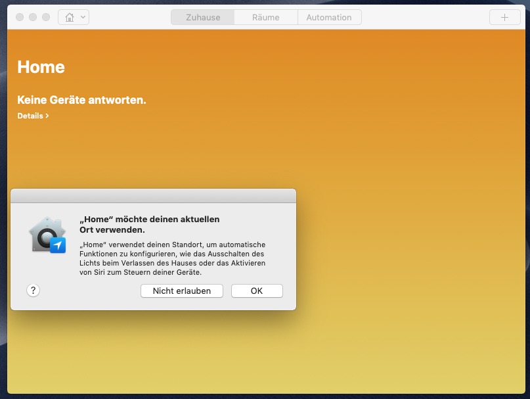Open the Räume tab

coord(265,18)
